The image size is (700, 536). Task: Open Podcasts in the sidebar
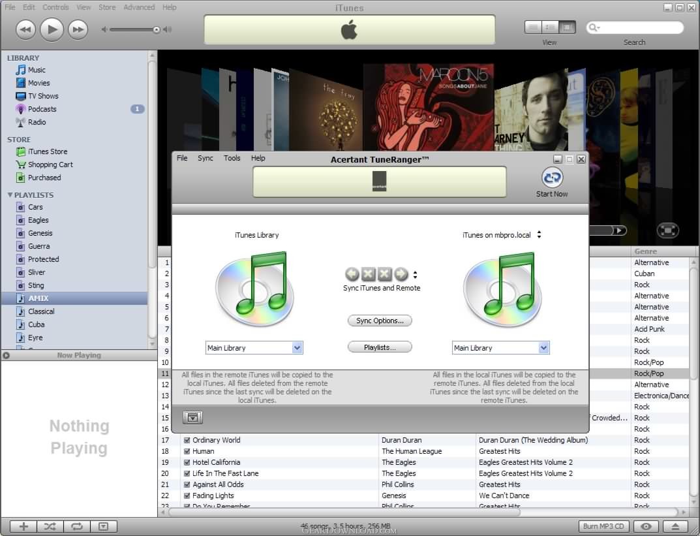(42, 109)
